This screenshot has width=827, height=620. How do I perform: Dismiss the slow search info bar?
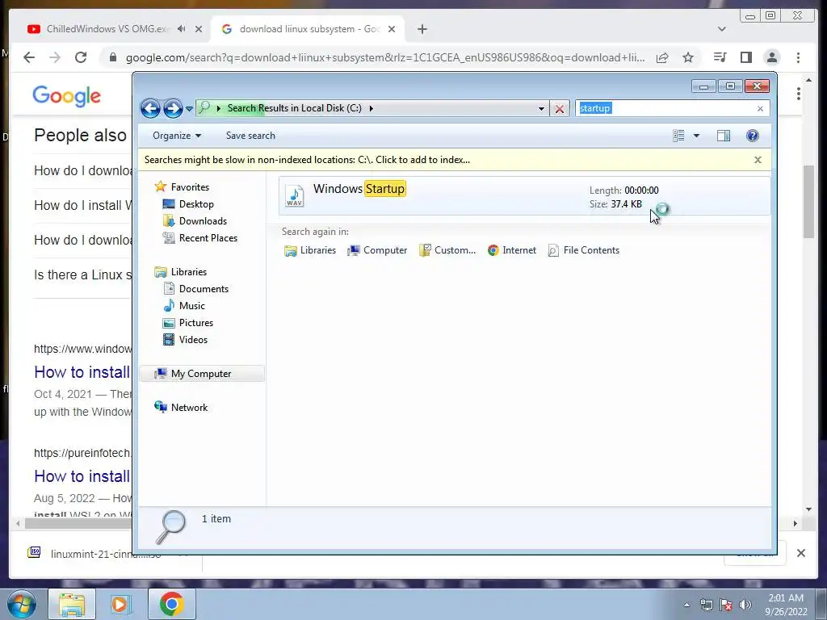click(758, 160)
